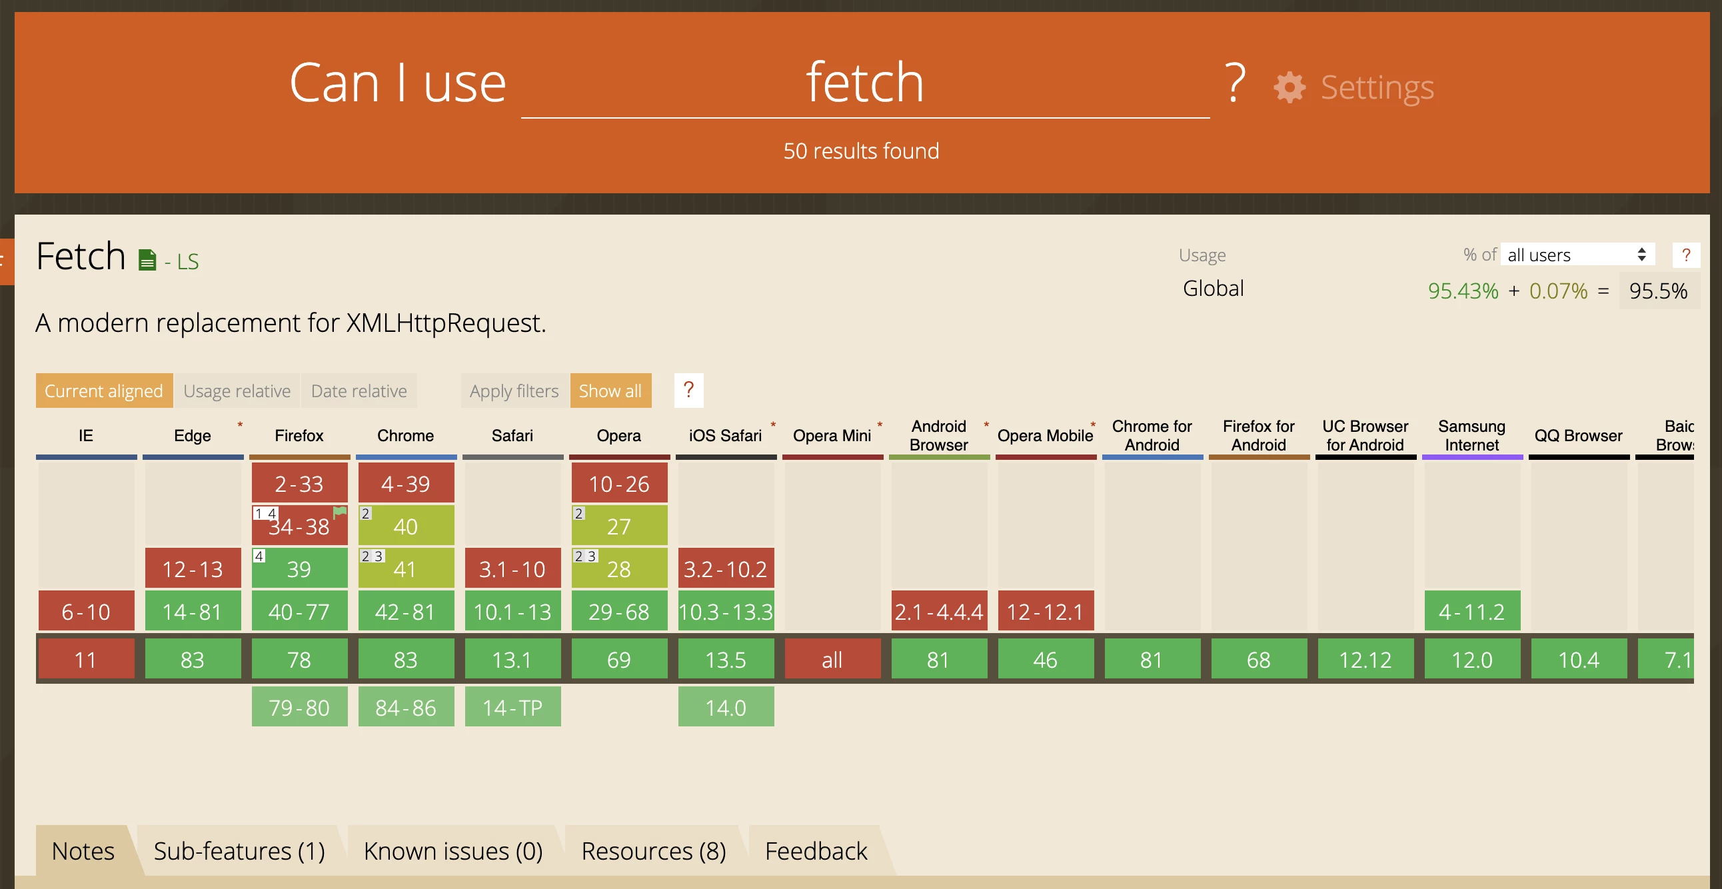Click the red IE 11 unsupported cell
The height and width of the screenshot is (889, 1722).
[85, 660]
